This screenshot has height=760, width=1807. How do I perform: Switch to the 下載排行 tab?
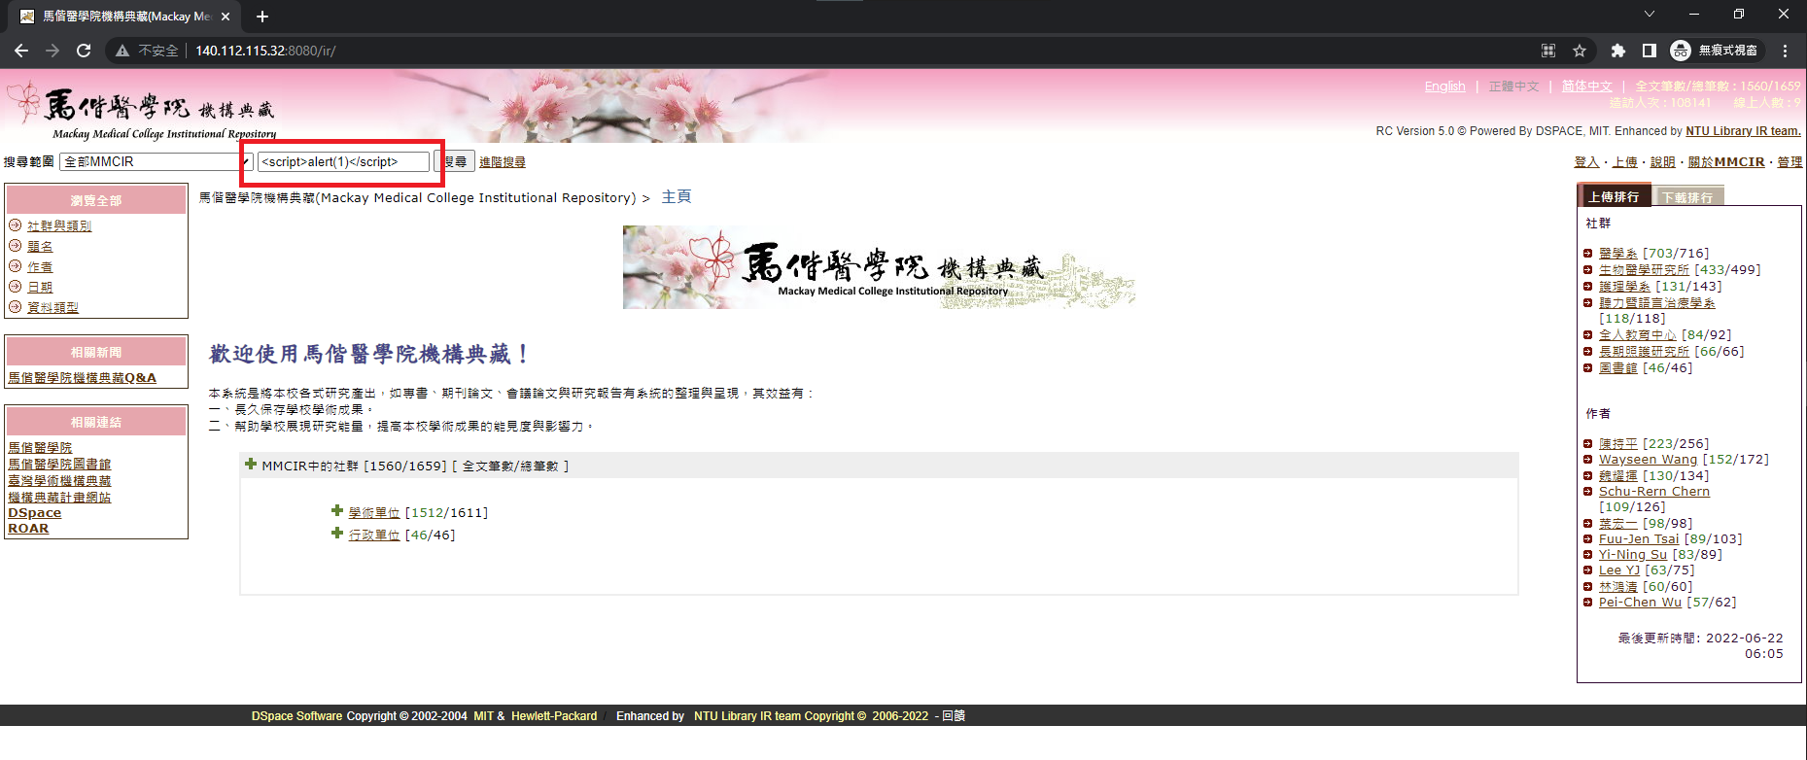coord(1687,197)
